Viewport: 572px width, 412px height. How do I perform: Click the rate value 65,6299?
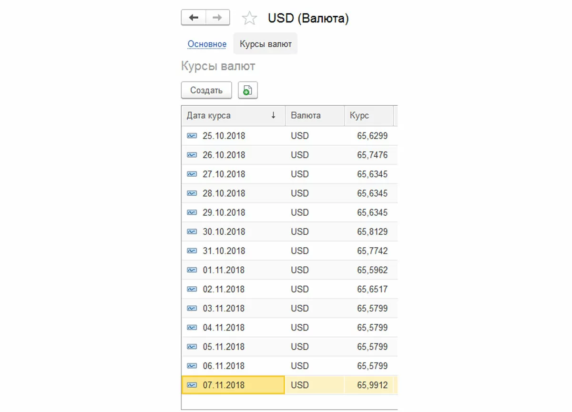[x=372, y=136]
